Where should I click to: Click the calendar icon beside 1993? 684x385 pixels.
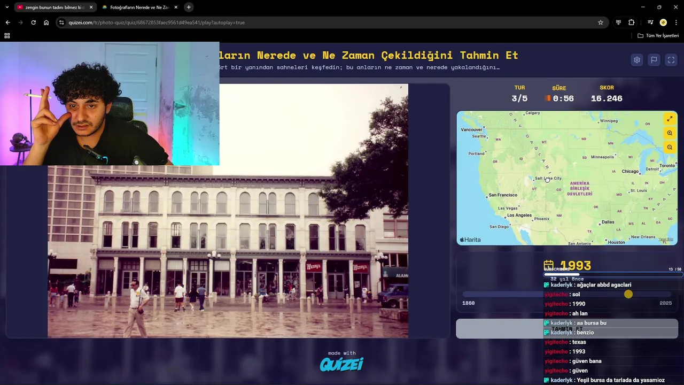tap(548, 265)
